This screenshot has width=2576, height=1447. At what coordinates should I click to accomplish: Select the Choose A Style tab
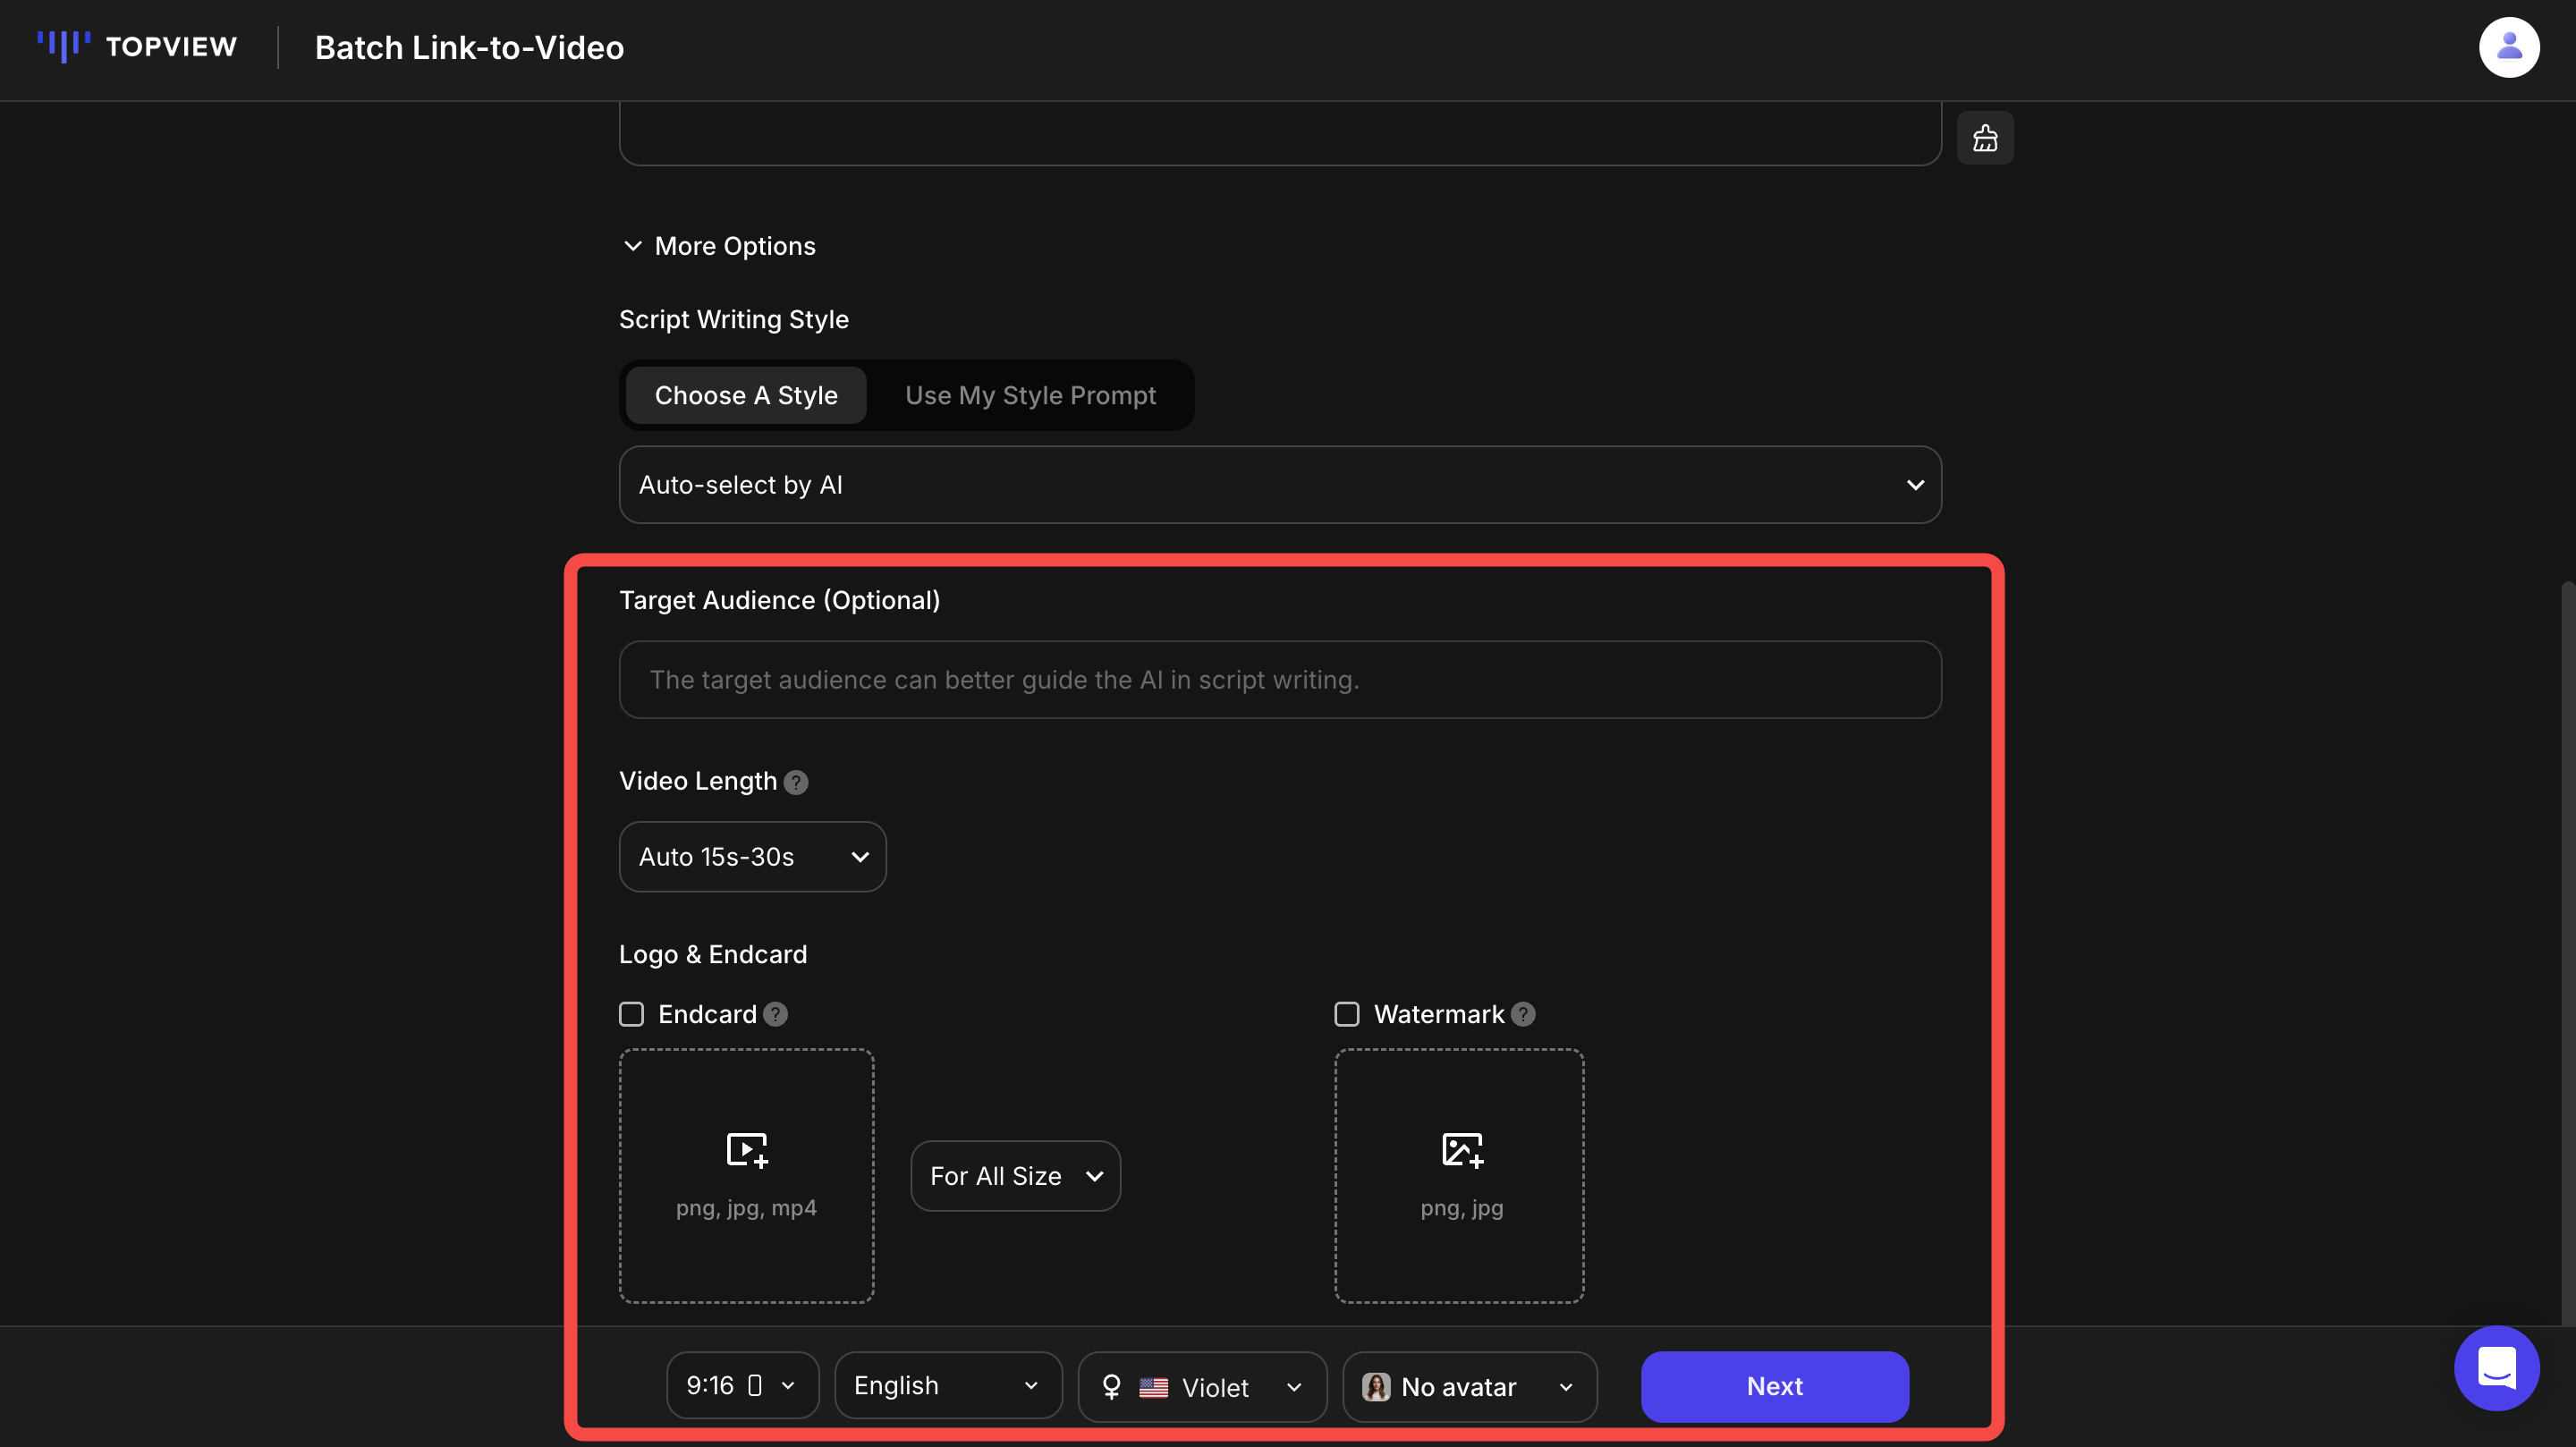click(x=746, y=395)
